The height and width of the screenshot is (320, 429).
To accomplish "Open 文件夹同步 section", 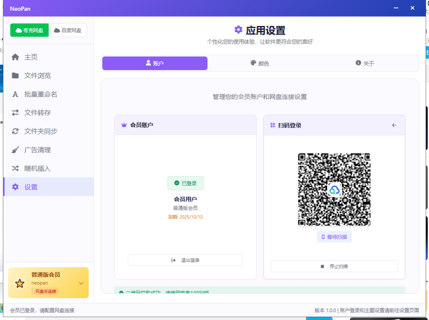I will [x=49, y=131].
